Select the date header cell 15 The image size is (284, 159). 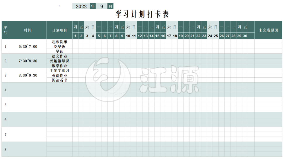click(x=158, y=36)
